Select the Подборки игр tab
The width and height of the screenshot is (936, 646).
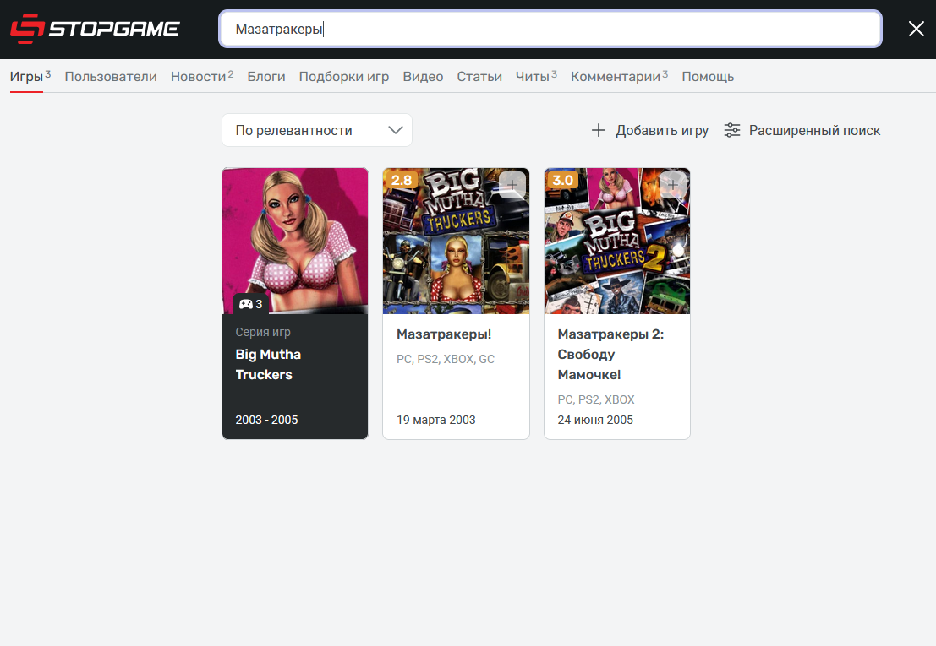(x=344, y=77)
